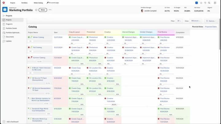Screen dimensions: 221x124
Task: Click the blue portfolio briefcase icon
Action: 5,9
